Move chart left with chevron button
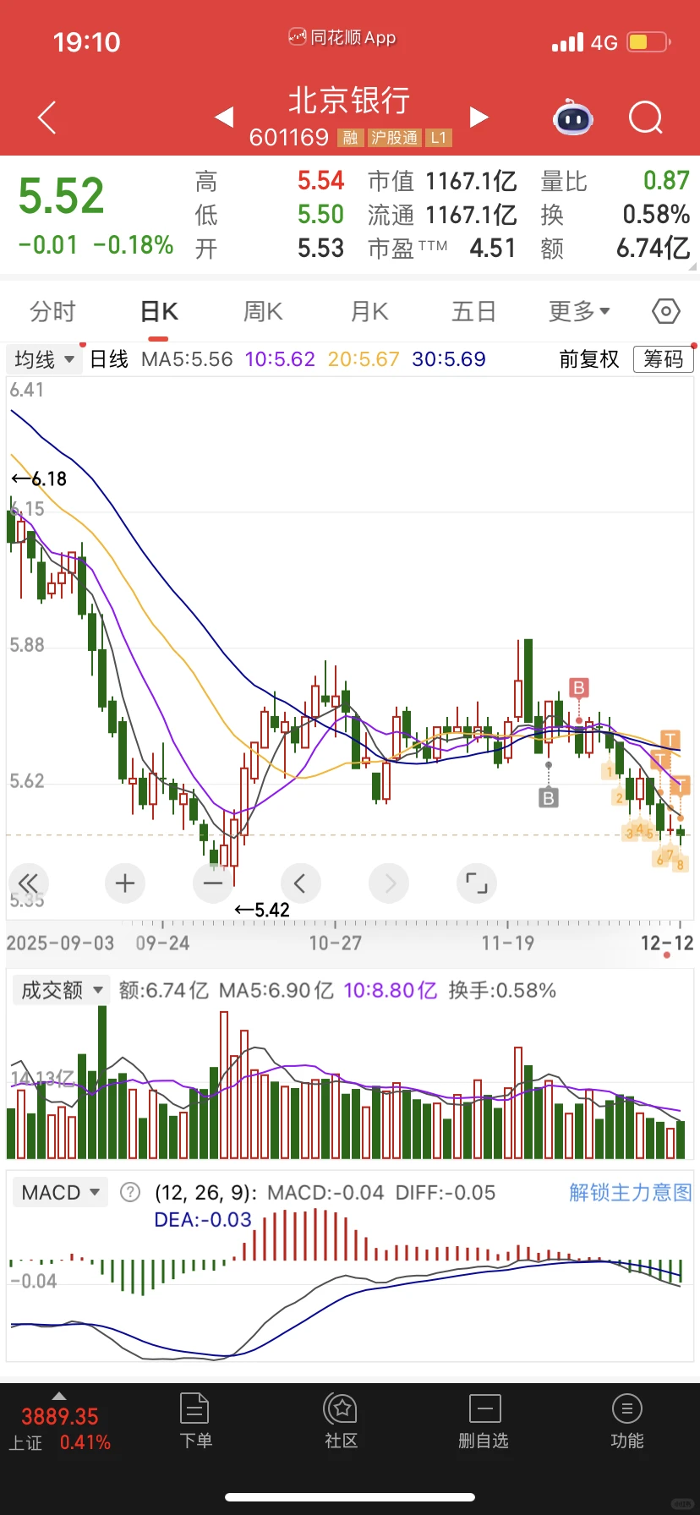The width and height of the screenshot is (700, 1515). click(301, 883)
